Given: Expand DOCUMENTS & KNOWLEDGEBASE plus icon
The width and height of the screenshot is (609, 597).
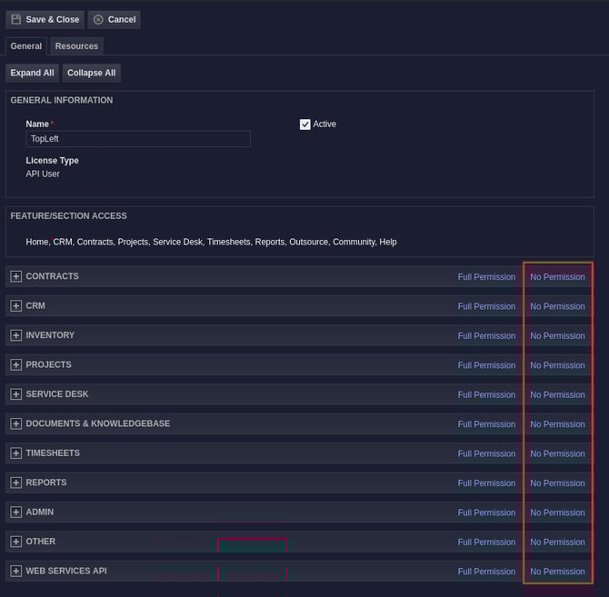Looking at the screenshot, I should point(16,423).
